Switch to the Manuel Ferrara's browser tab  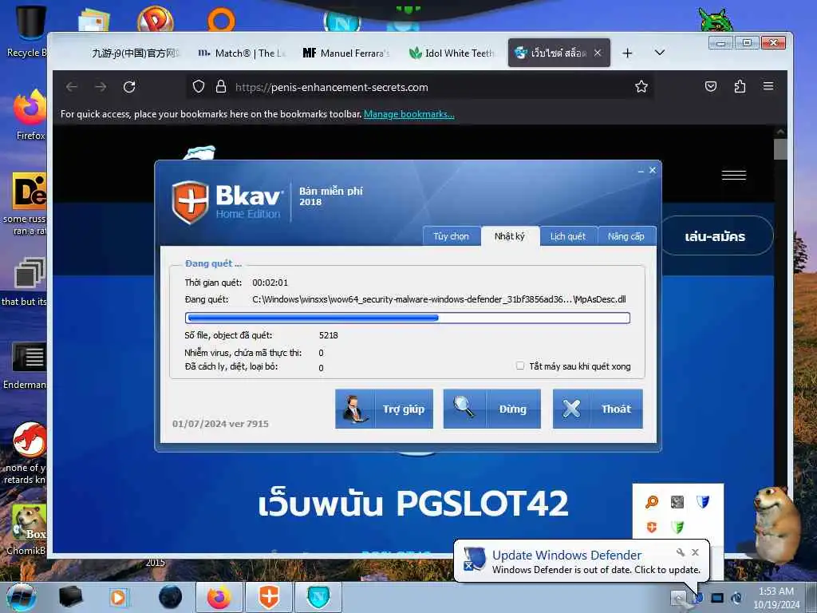pyautogui.click(x=346, y=53)
